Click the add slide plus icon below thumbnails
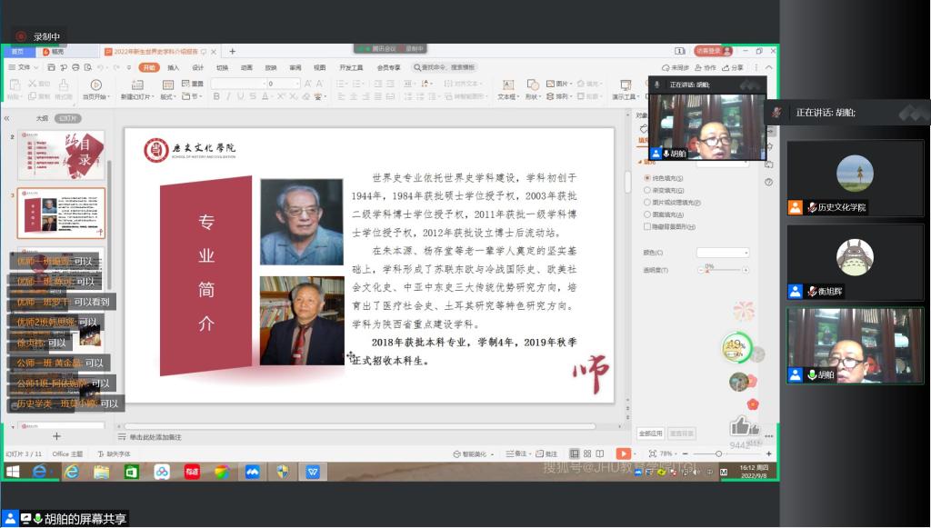The image size is (931, 528). 56,437
